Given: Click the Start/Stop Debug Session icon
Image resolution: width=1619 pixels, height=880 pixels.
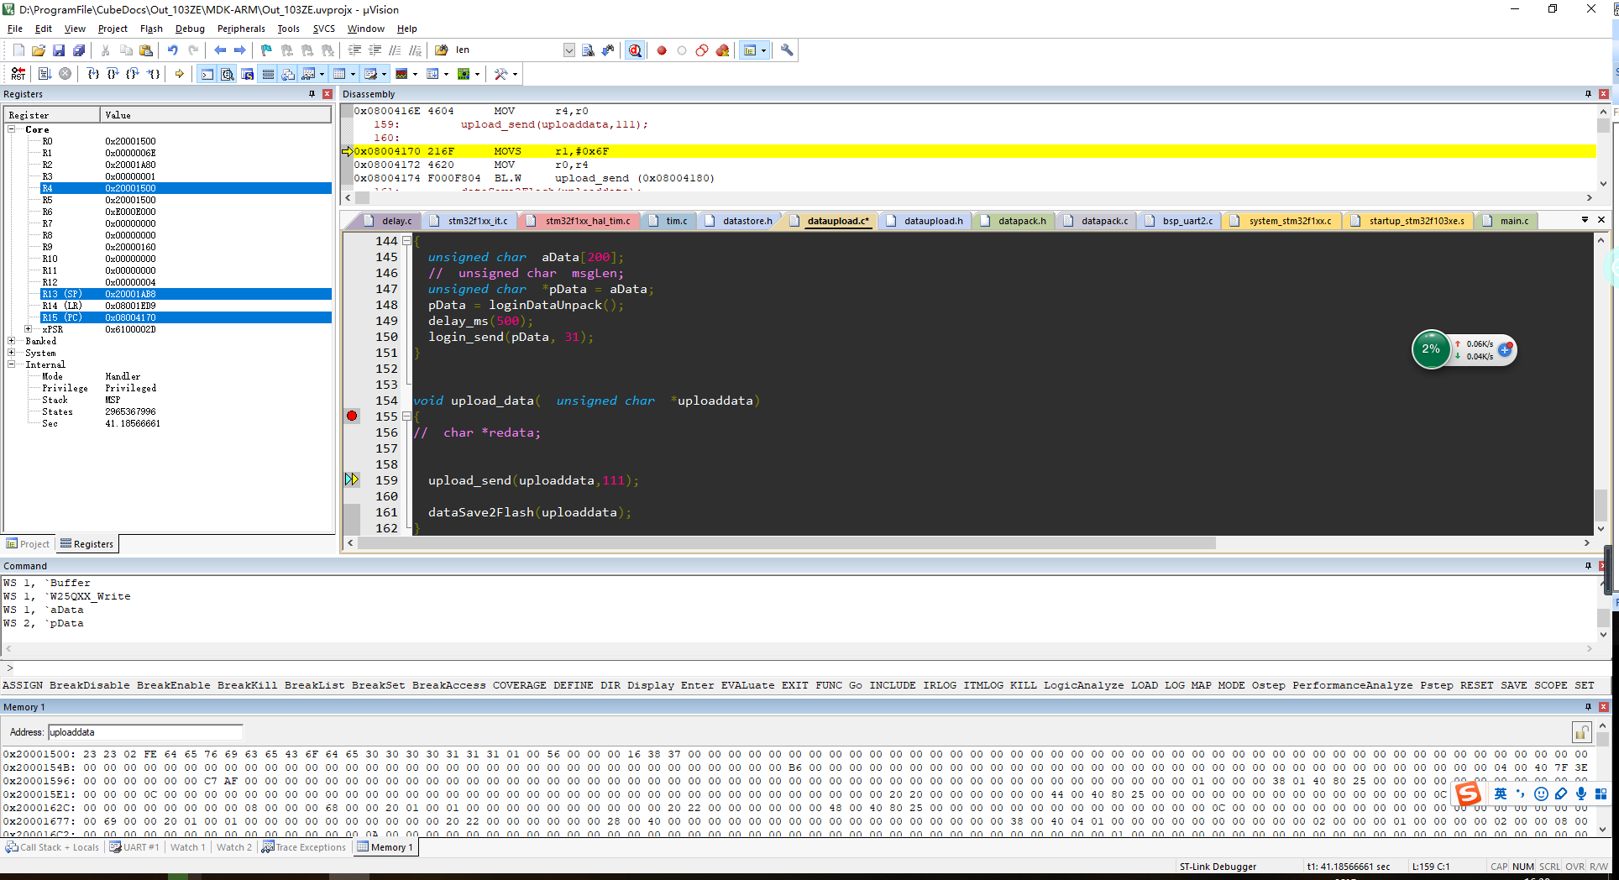Looking at the screenshot, I should (x=635, y=50).
